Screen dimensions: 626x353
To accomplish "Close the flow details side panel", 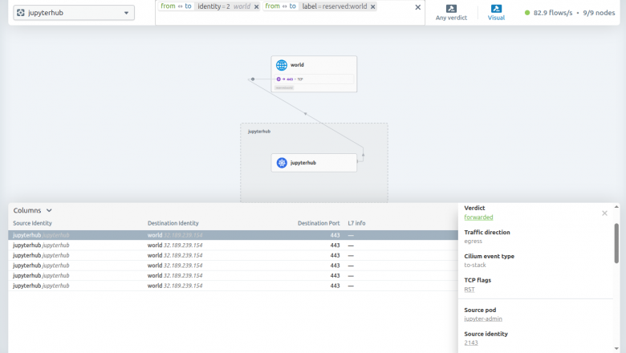I will click(x=604, y=213).
